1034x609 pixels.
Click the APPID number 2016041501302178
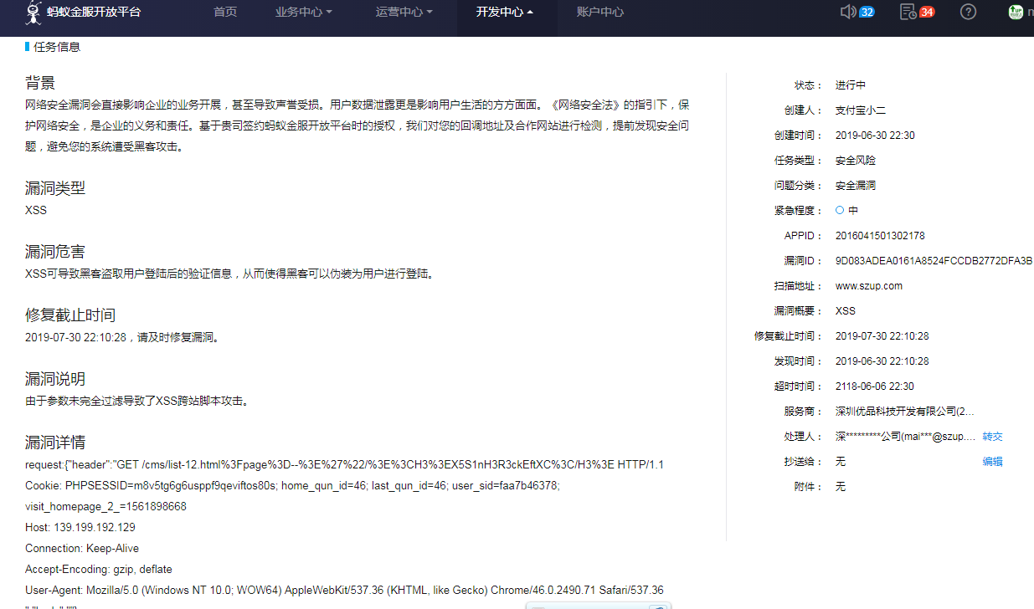879,236
